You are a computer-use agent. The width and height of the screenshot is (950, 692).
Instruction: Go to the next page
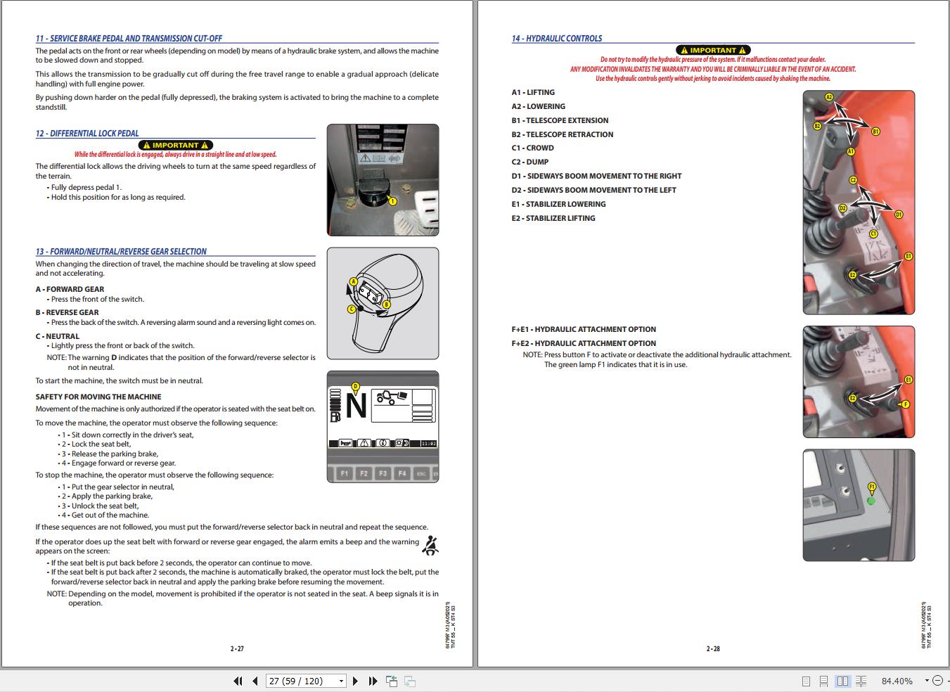(x=355, y=681)
